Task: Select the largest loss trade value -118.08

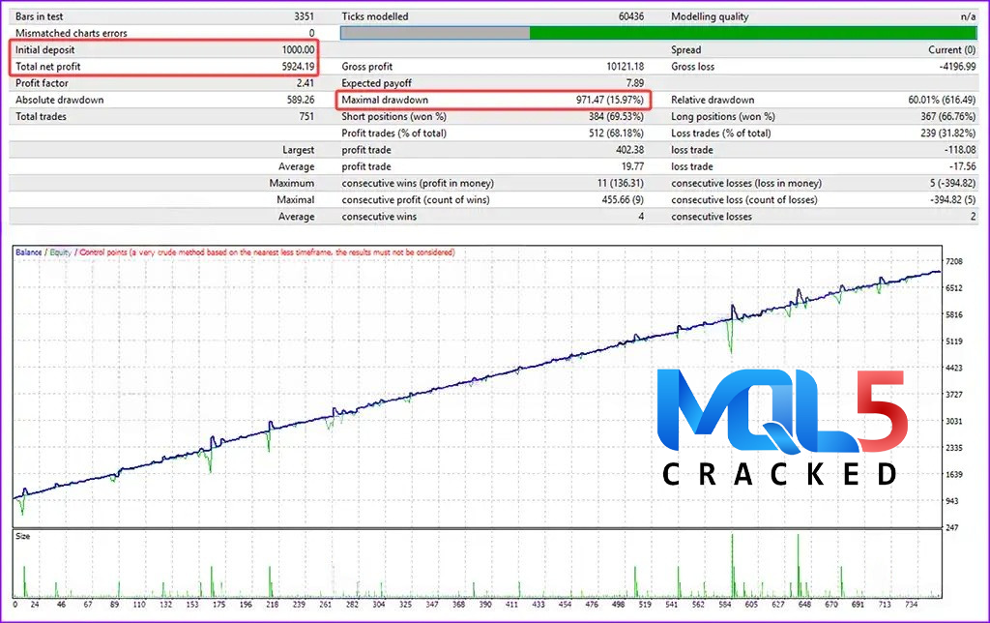Action: coord(960,150)
